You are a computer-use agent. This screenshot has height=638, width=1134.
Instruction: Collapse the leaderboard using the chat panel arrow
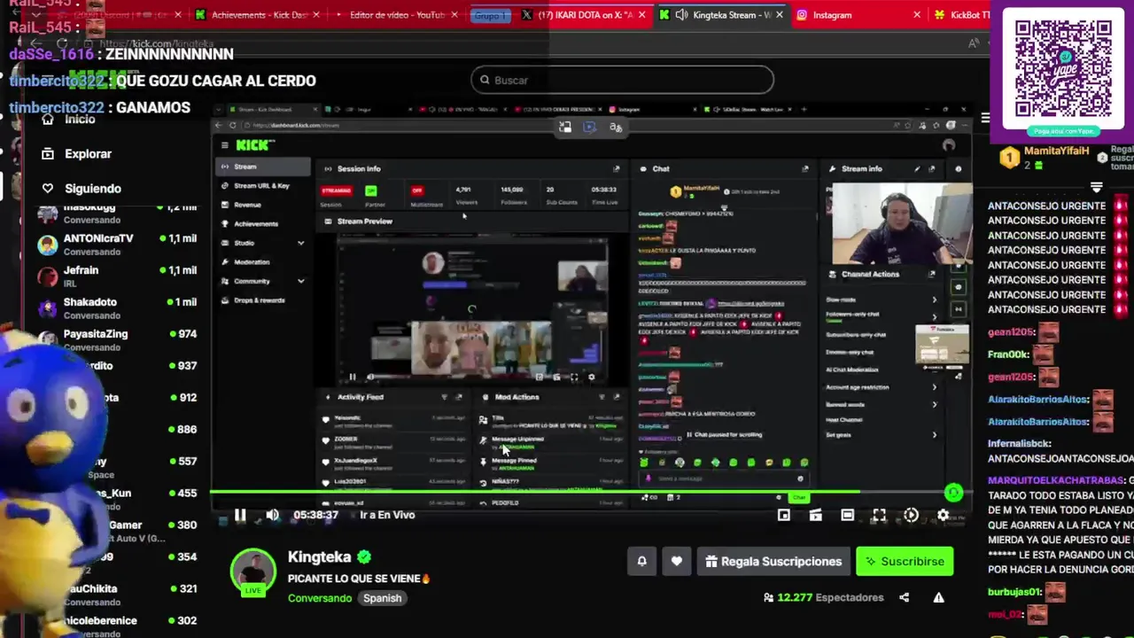(1097, 188)
